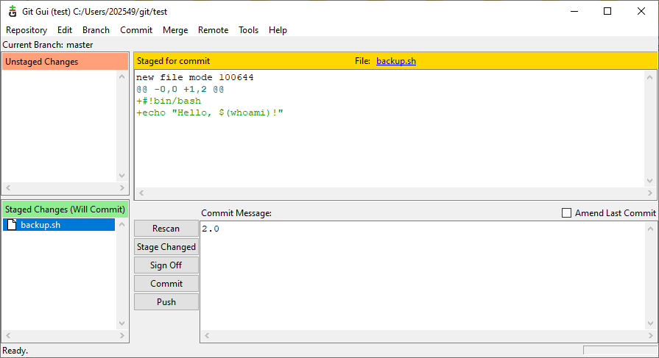The height and width of the screenshot is (358, 659).
Task: Enable Amend Last Commit checkbox
Action: click(566, 212)
